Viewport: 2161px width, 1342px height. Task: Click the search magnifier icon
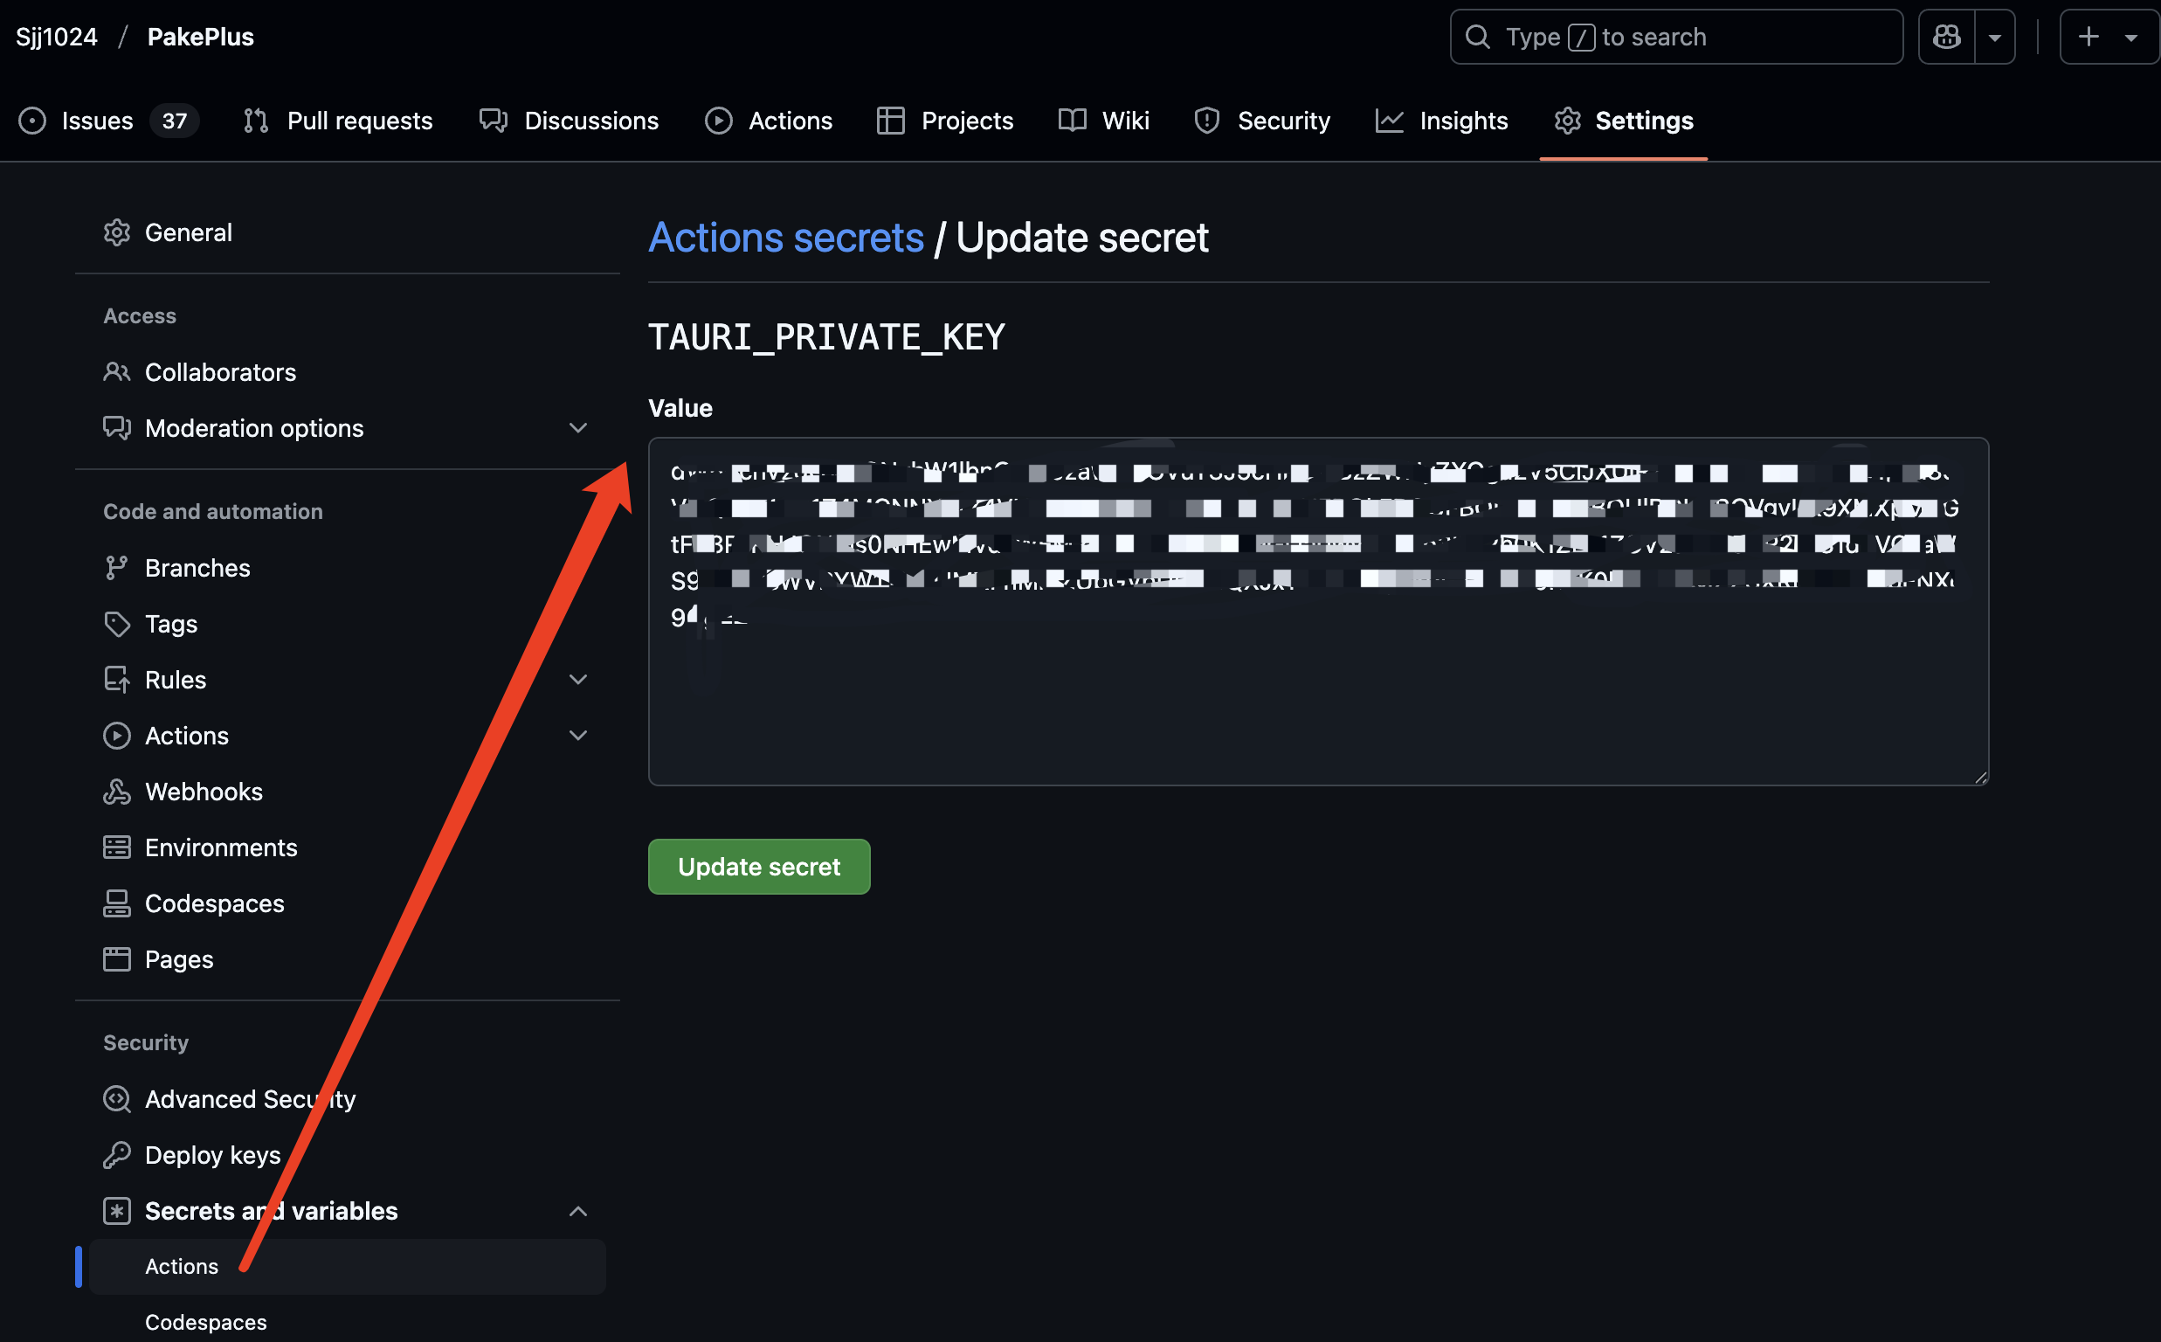coord(1477,37)
